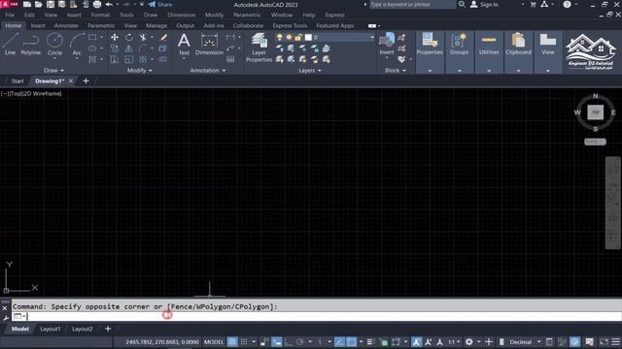Open the annotation scale 1:1 dropdown

(x=454, y=342)
